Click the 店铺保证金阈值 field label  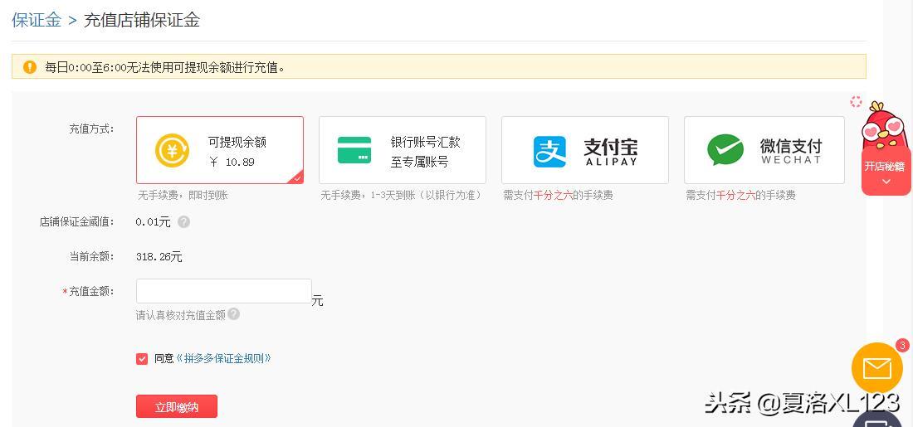click(77, 221)
